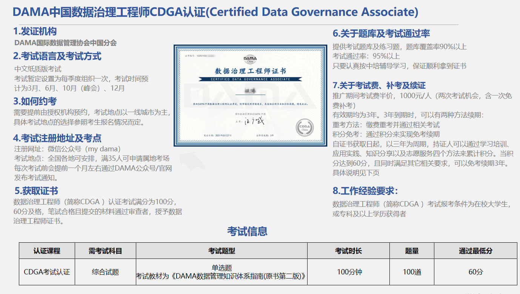
Task: Select the heading "8.工作经验要求:"
Action: click(366, 191)
